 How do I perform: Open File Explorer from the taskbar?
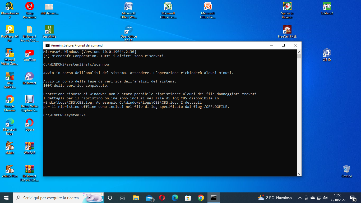136,198
